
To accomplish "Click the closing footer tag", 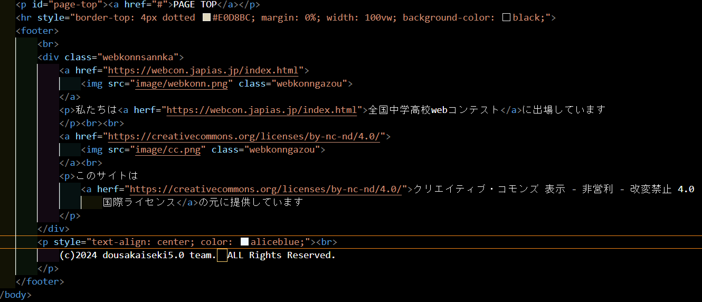I will (x=40, y=281).
